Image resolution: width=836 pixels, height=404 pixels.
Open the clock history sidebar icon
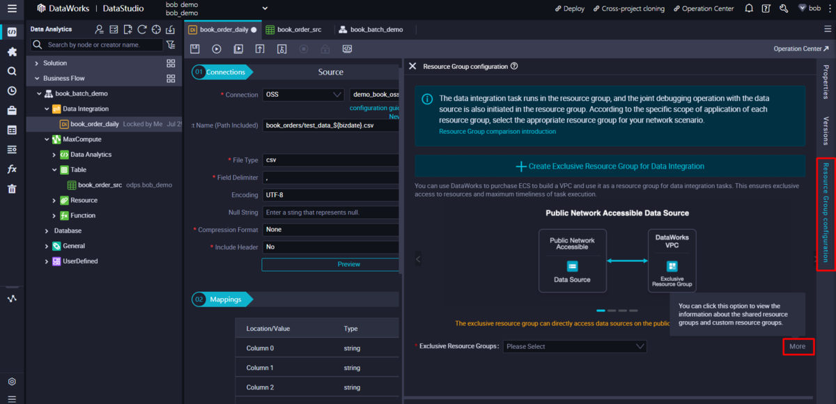pyautogui.click(x=12, y=91)
